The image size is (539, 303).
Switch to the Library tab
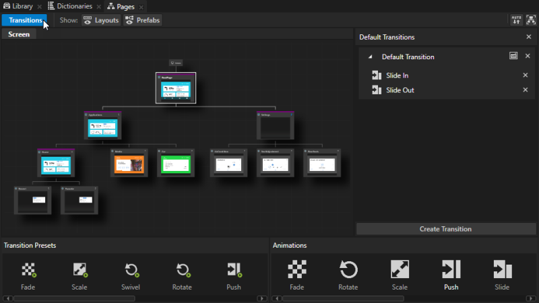(x=22, y=6)
